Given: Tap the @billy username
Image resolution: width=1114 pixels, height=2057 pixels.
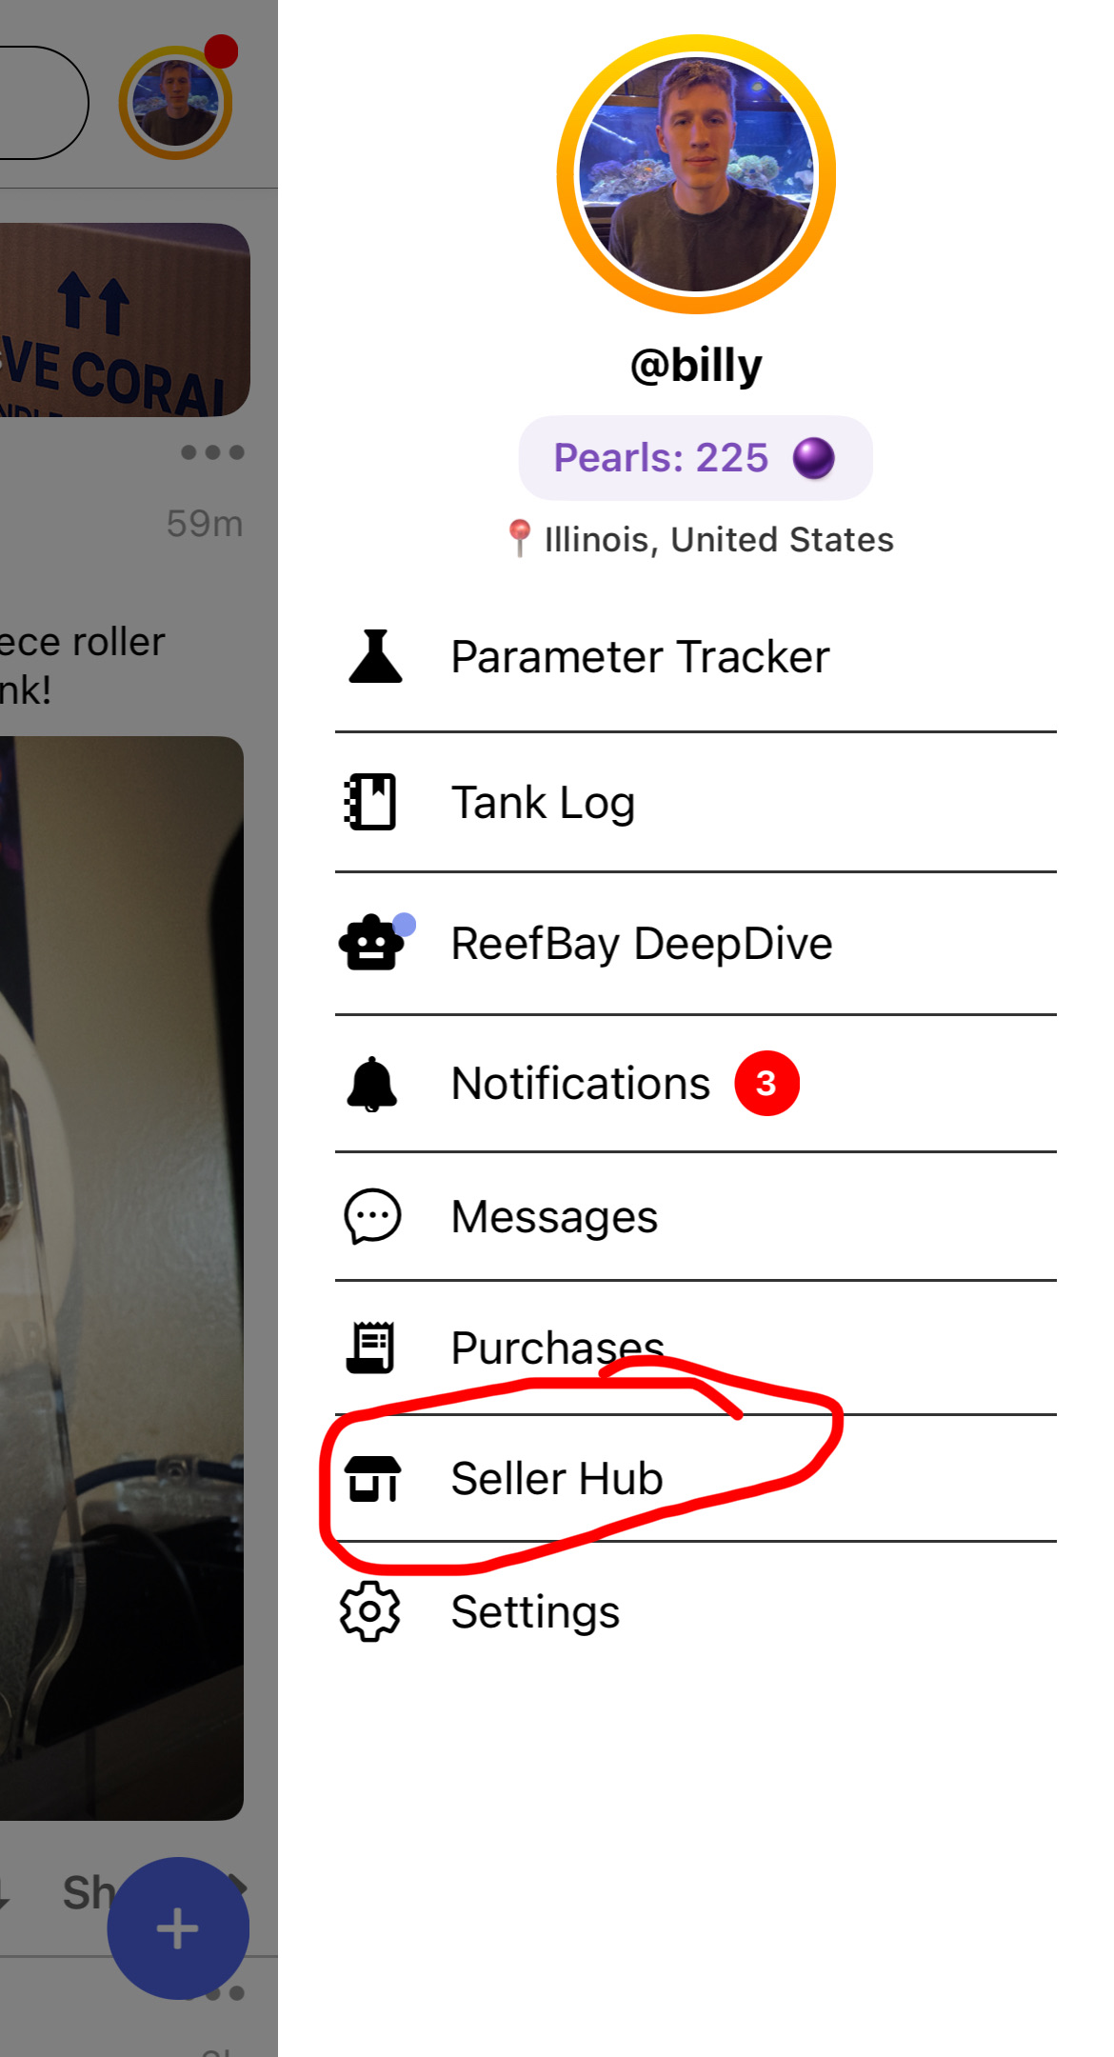Looking at the screenshot, I should tap(696, 366).
